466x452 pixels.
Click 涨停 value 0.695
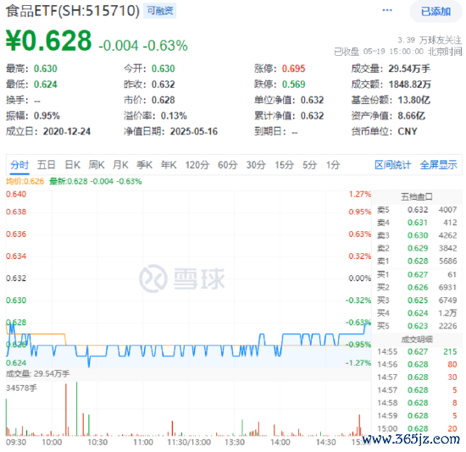tap(293, 69)
